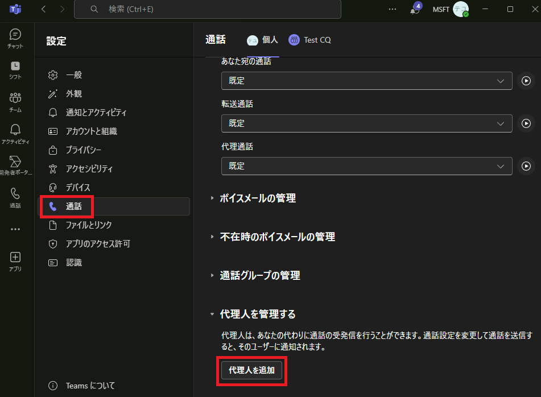
Task: Go back with the left arrow
Action: coord(43,9)
